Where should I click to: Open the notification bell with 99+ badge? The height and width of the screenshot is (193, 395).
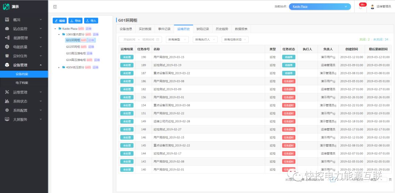click(x=361, y=7)
